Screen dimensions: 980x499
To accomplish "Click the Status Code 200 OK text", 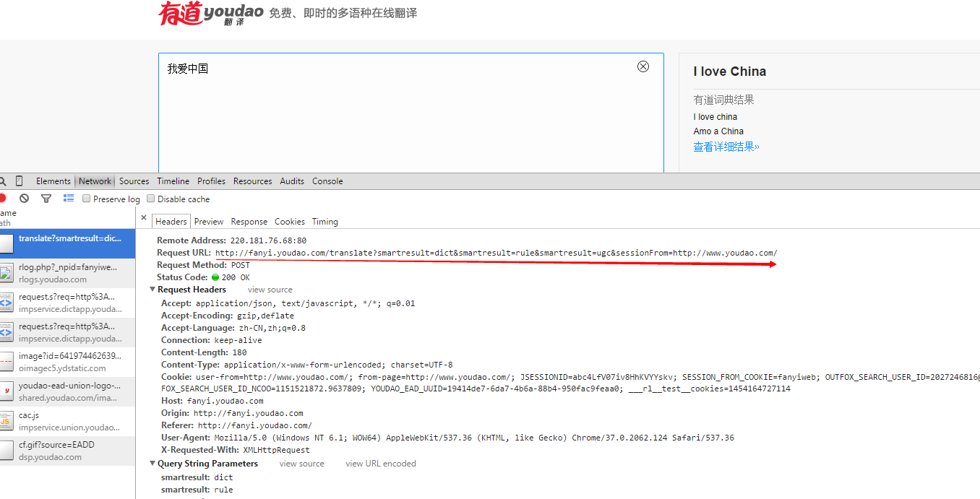I will click(236, 277).
